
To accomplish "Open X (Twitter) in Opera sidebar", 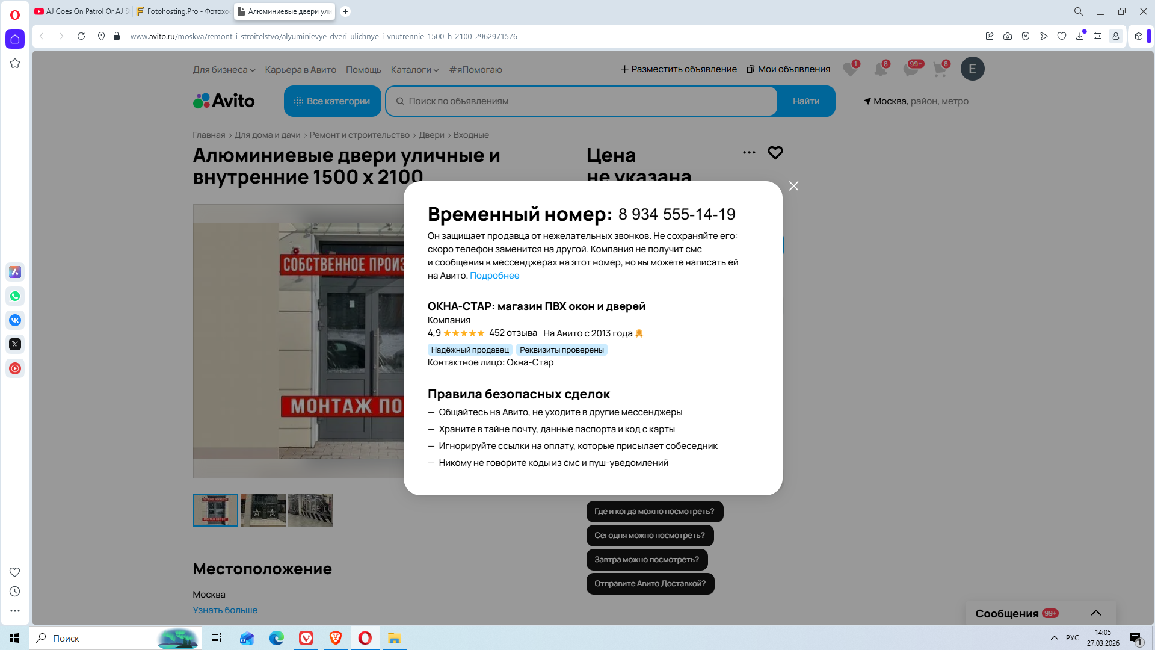I will point(15,344).
